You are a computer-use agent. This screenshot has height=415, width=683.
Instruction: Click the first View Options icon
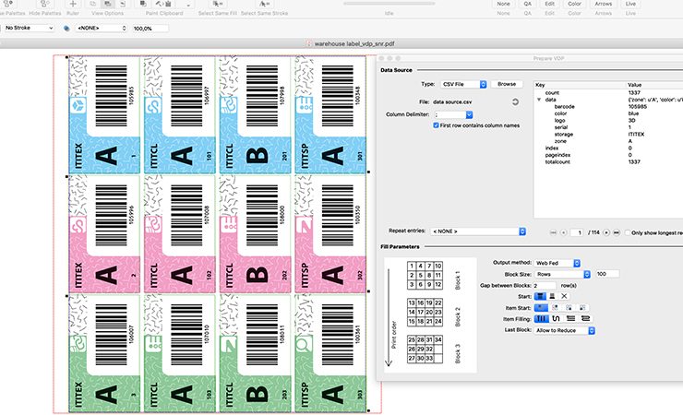pos(93,4)
